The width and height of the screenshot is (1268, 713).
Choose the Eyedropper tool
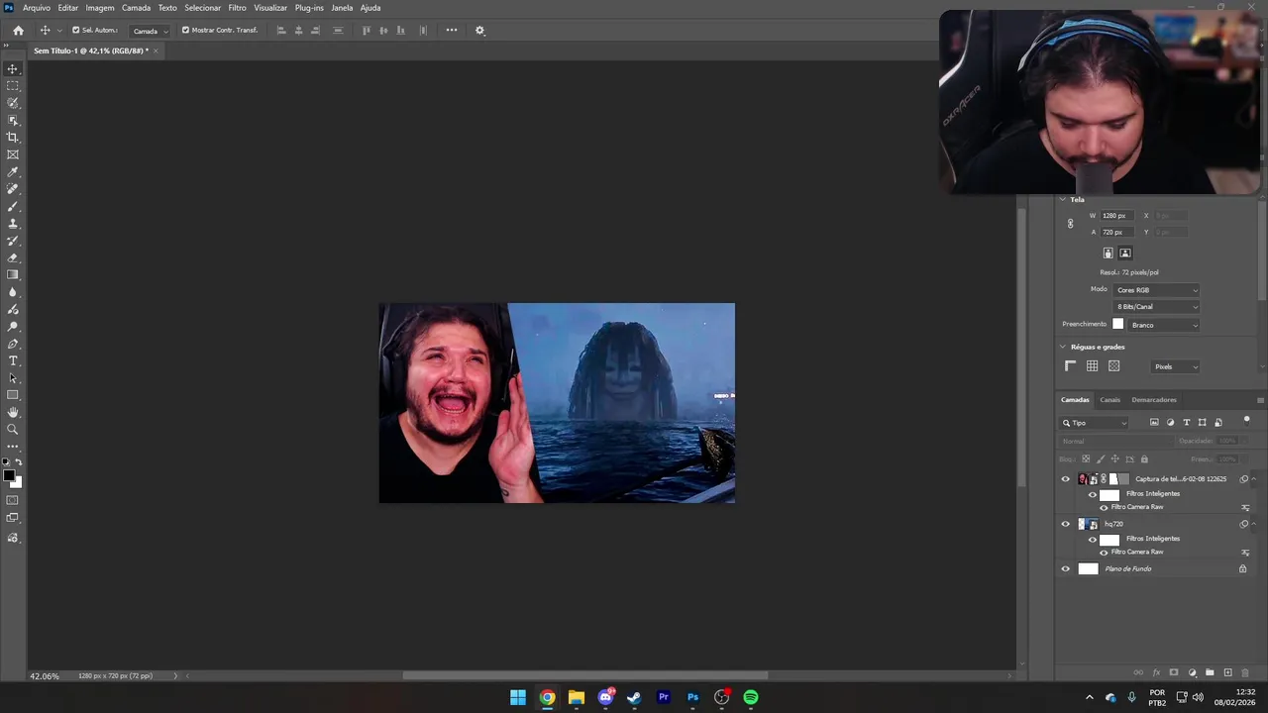pos(13,172)
